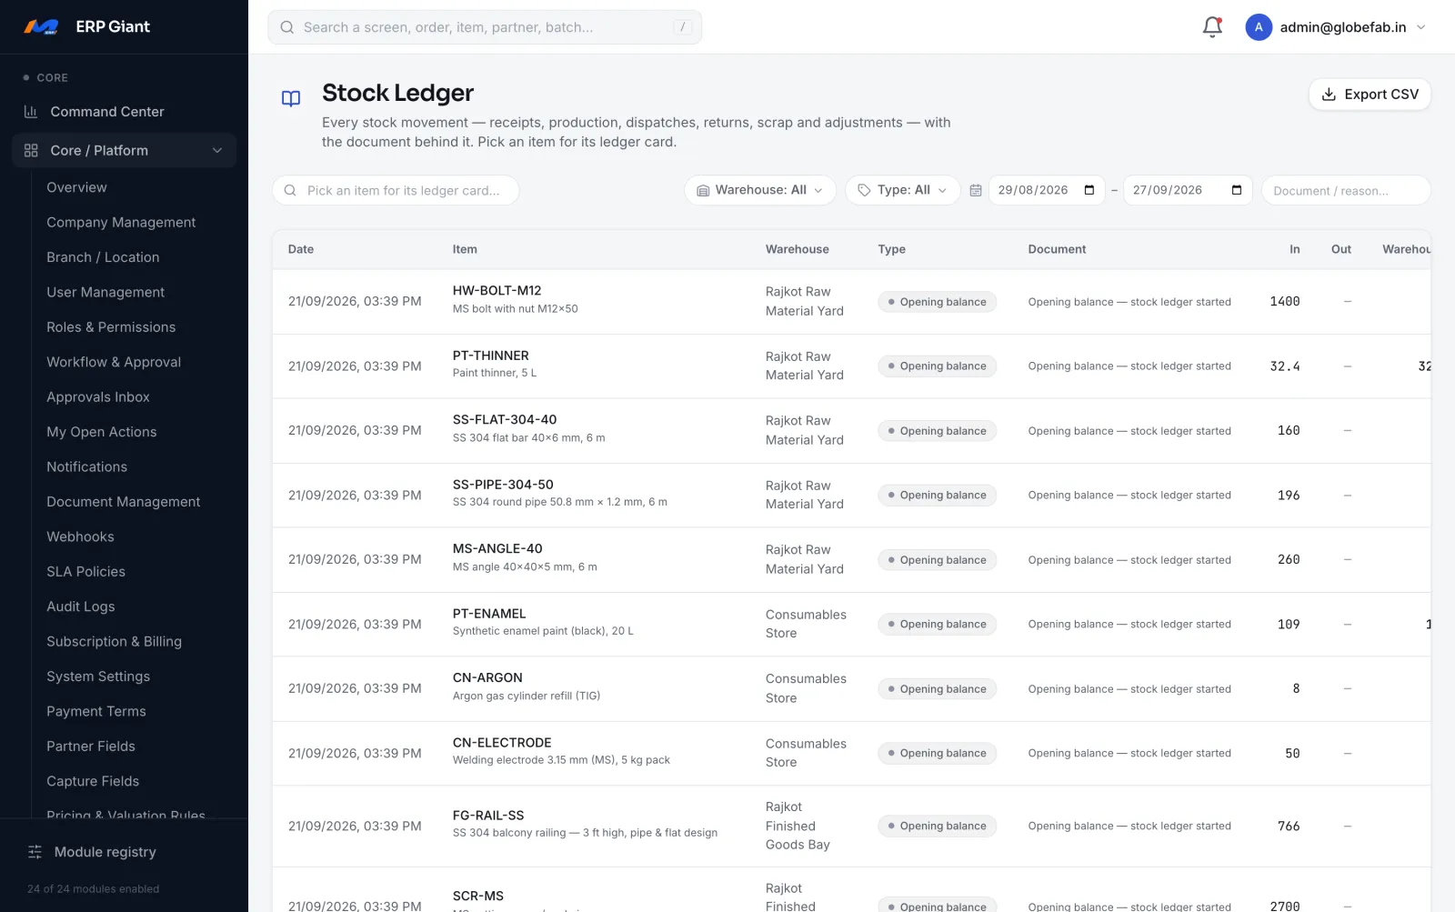The width and height of the screenshot is (1455, 912).
Task: Open the notifications bell icon
Action: (1212, 27)
